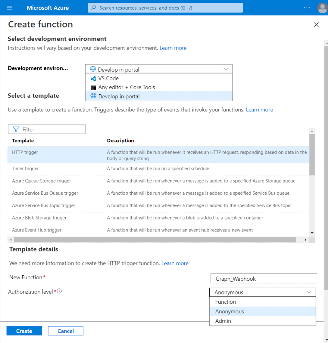Choose Admin authorization level

(263, 321)
